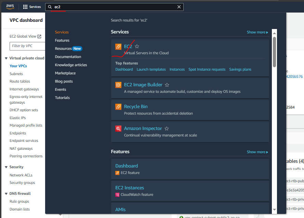Open EC2 Instances CloudWatch feature
This screenshot has width=304, height=218.
coord(130,188)
